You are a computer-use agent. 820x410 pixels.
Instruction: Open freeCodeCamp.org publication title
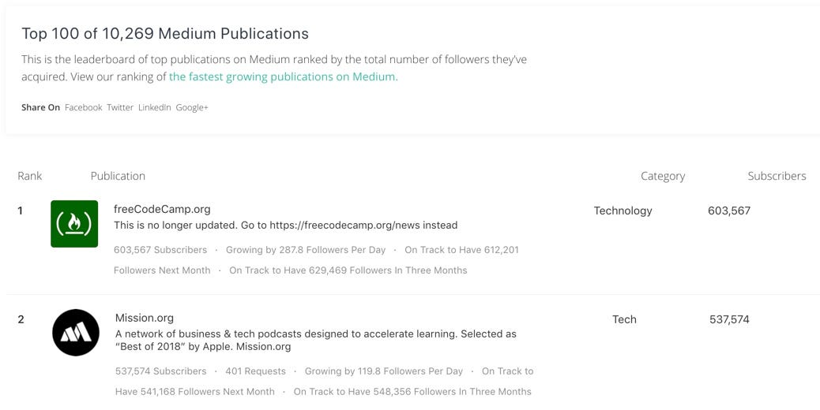coord(162,209)
